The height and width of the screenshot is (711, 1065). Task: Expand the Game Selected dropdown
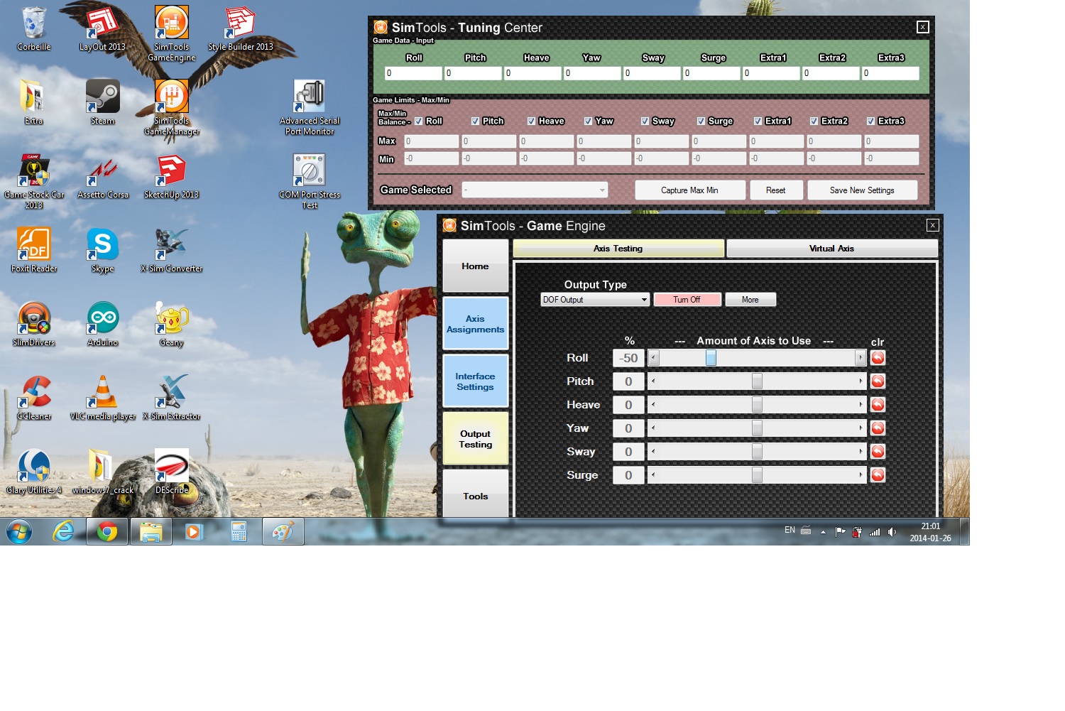click(535, 190)
